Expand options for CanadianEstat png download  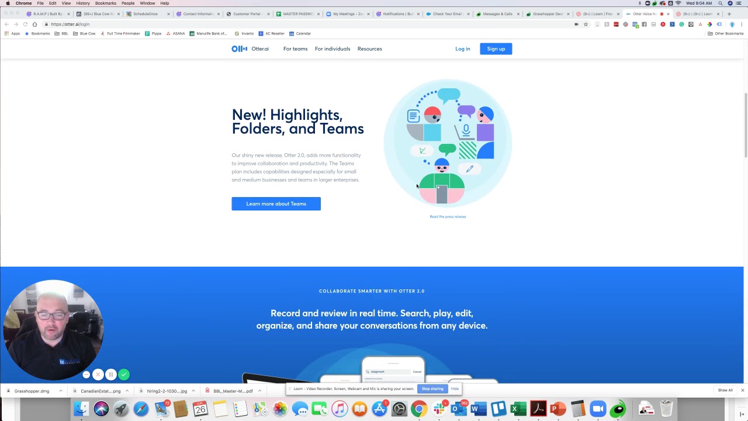tap(127, 391)
